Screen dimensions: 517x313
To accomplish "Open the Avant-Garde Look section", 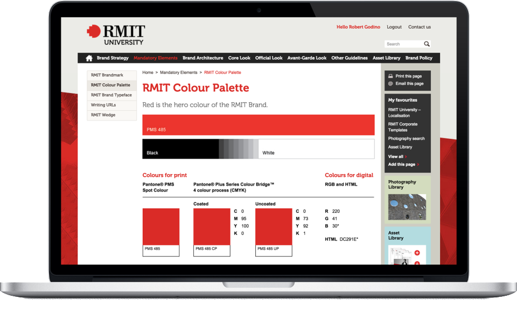I will [x=307, y=58].
